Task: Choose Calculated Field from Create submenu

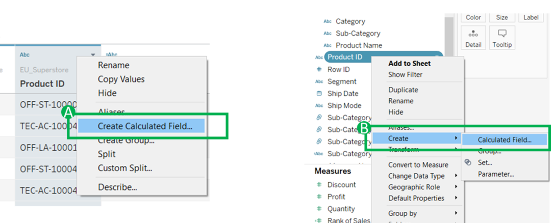Action: [x=504, y=139]
